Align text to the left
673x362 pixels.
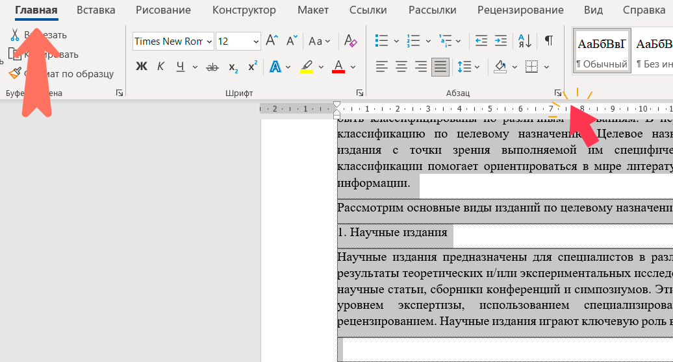(x=381, y=66)
